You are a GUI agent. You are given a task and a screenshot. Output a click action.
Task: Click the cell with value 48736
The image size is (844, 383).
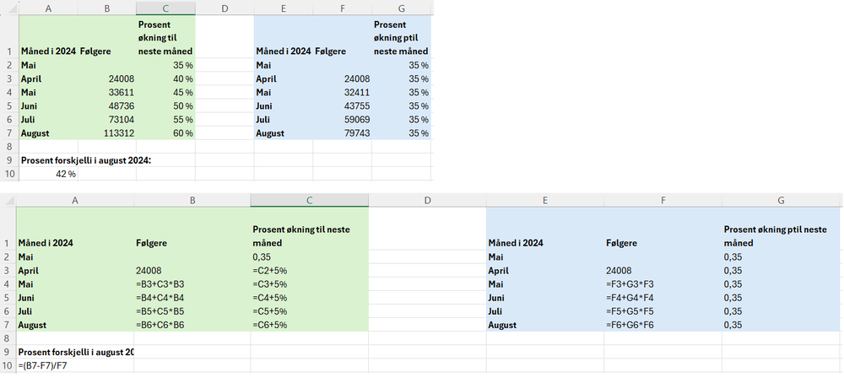coord(106,105)
